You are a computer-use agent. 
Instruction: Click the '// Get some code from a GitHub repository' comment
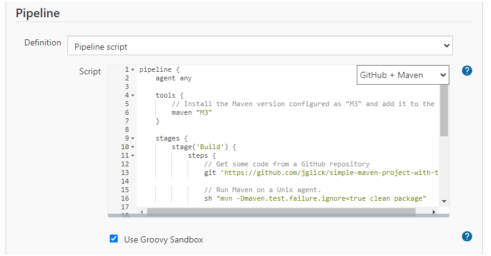(287, 164)
